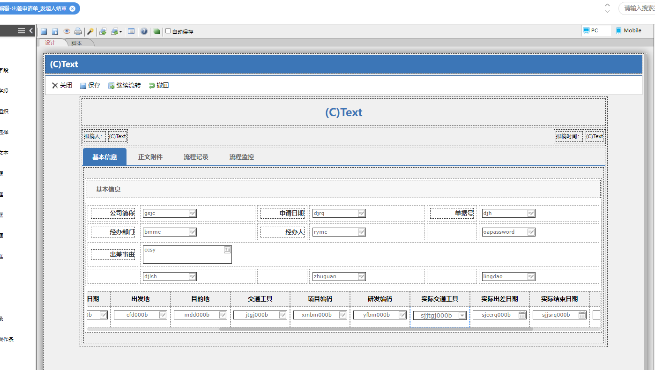The height and width of the screenshot is (370, 655).
Task: Click the calendar icon in sjjsrq000b field
Action: pos(582,315)
